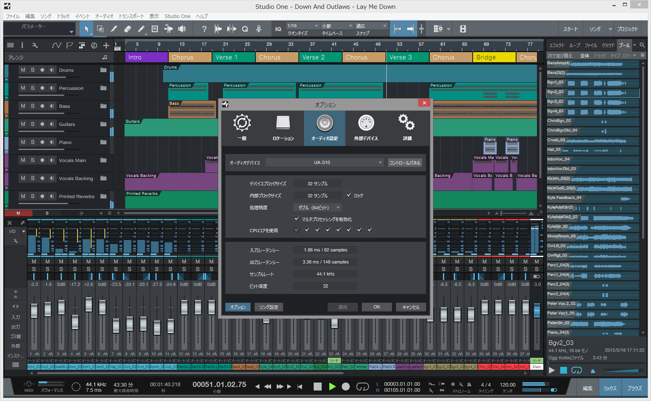The image size is (651, 401).
Task: Open the 詳細 (Advanced) gears page
Action: (407, 128)
